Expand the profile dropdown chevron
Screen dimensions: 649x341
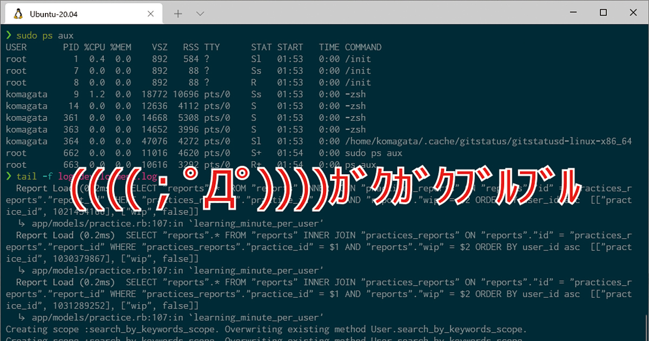(200, 14)
